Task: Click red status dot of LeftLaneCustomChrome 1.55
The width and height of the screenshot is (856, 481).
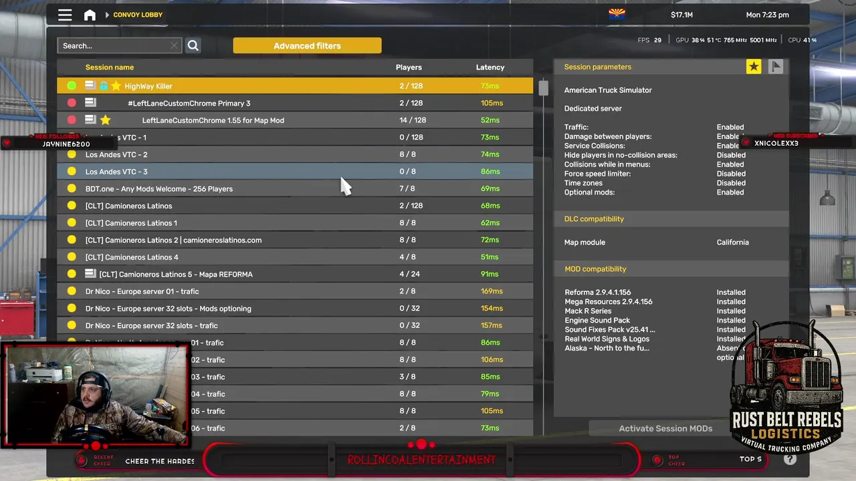Action: coord(72,120)
